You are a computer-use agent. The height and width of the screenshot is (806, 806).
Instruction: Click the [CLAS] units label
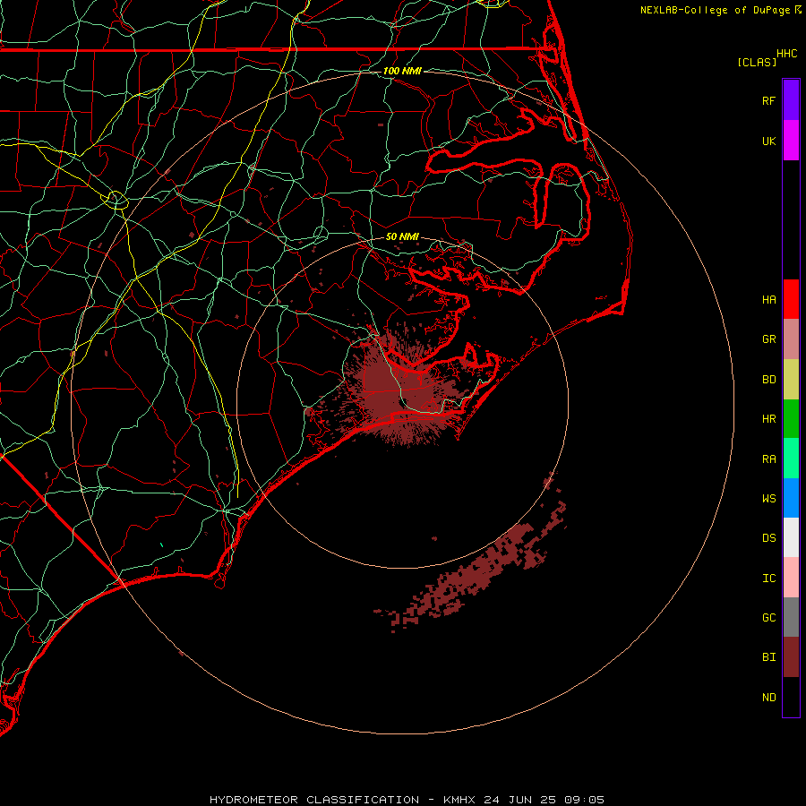(x=757, y=62)
